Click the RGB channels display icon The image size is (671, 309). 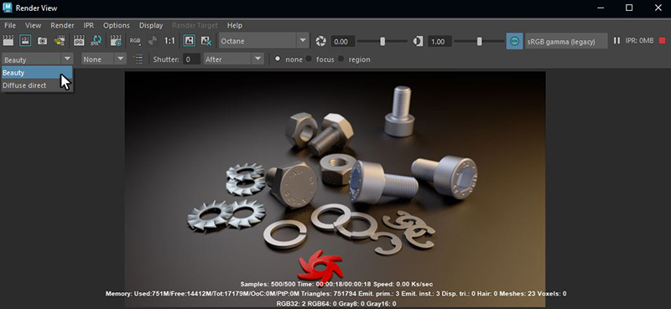click(x=135, y=41)
